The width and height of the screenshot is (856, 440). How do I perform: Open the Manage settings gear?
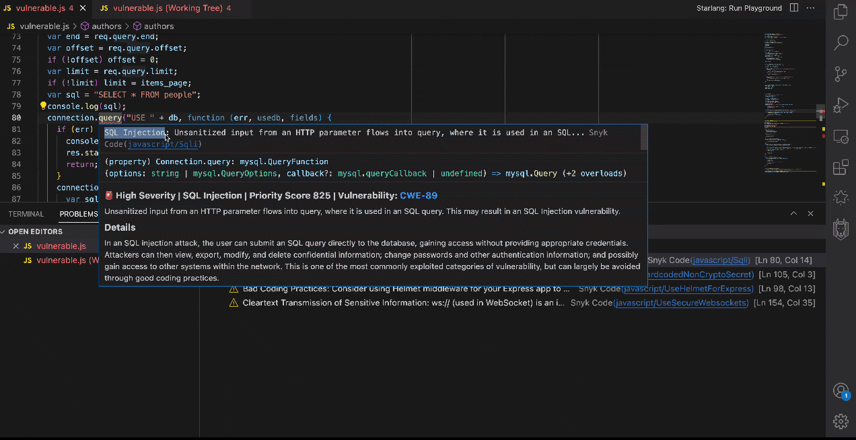tap(841, 421)
